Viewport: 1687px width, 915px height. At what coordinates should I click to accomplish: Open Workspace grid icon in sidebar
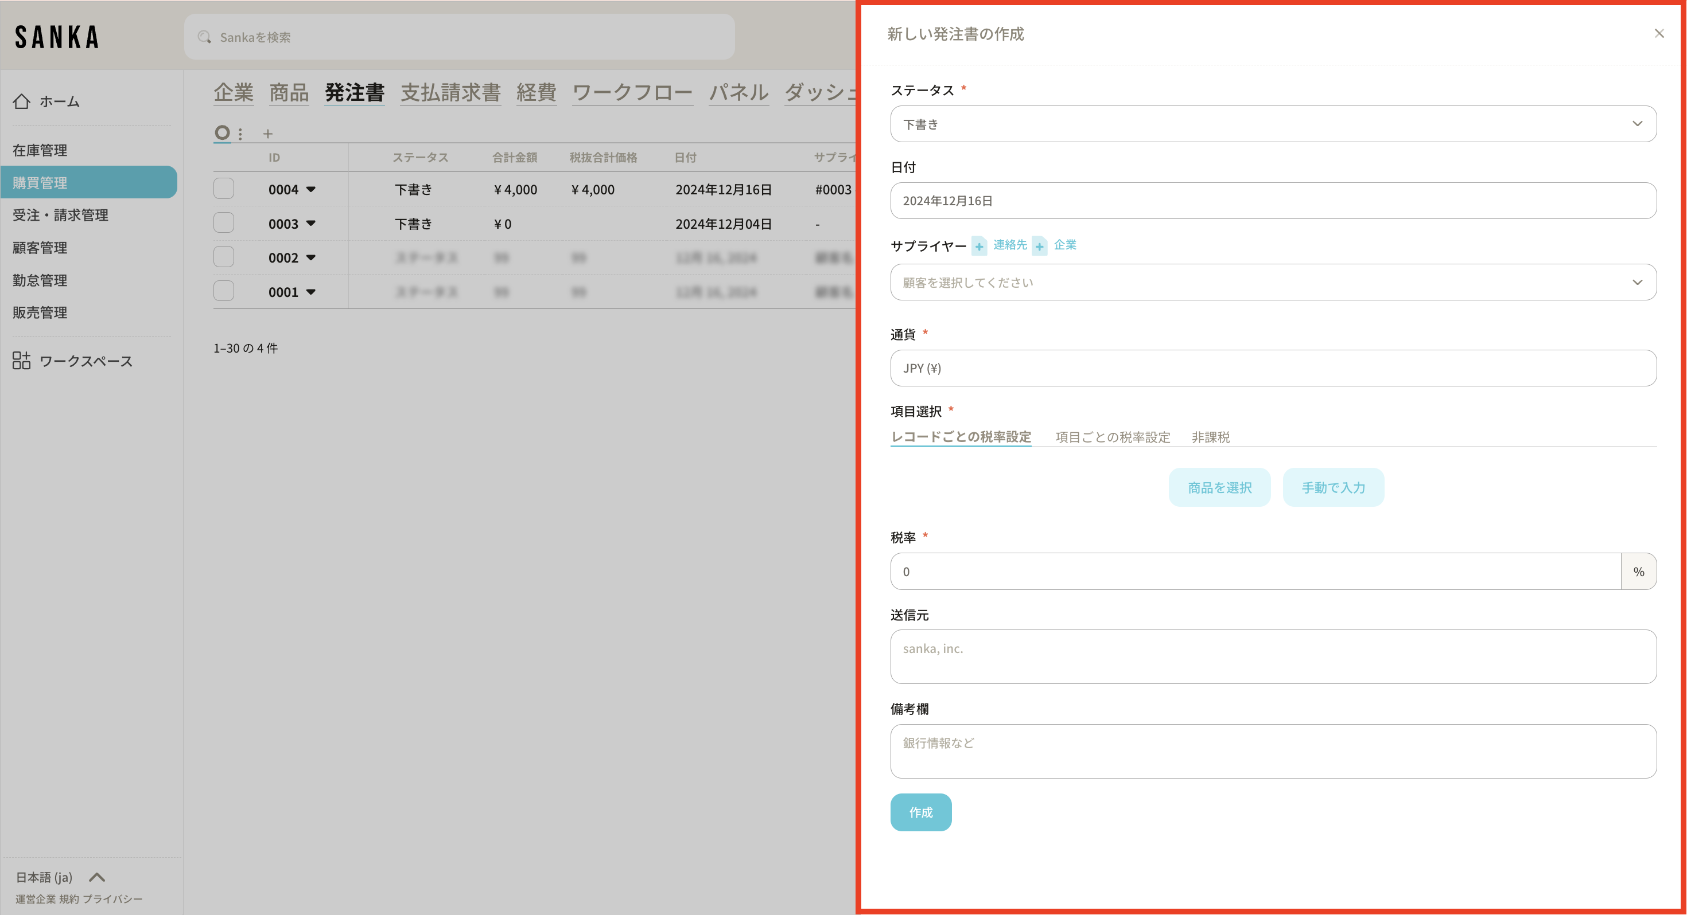pyautogui.click(x=22, y=361)
